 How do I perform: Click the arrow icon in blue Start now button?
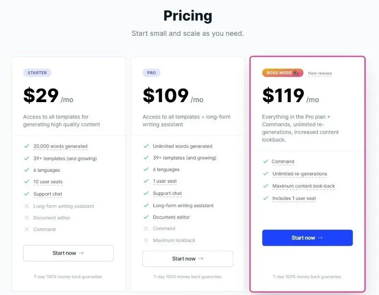[x=320, y=238]
